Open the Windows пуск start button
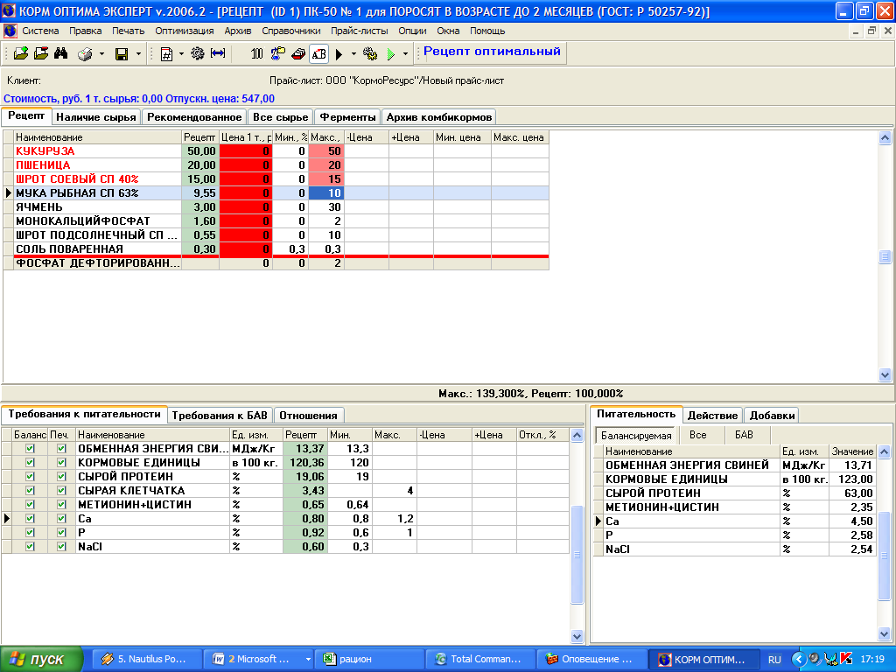This screenshot has height=672, width=896. pyautogui.click(x=42, y=660)
